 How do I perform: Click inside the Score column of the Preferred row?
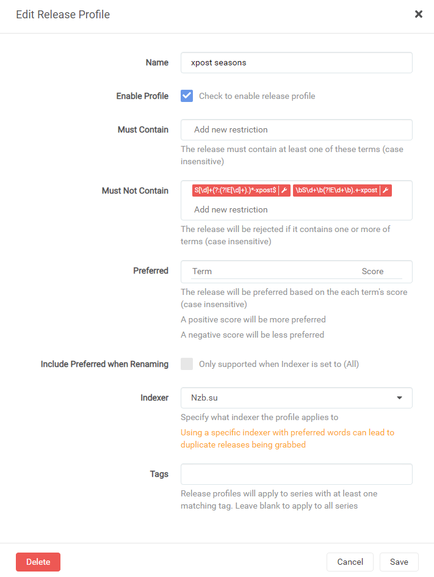(373, 271)
